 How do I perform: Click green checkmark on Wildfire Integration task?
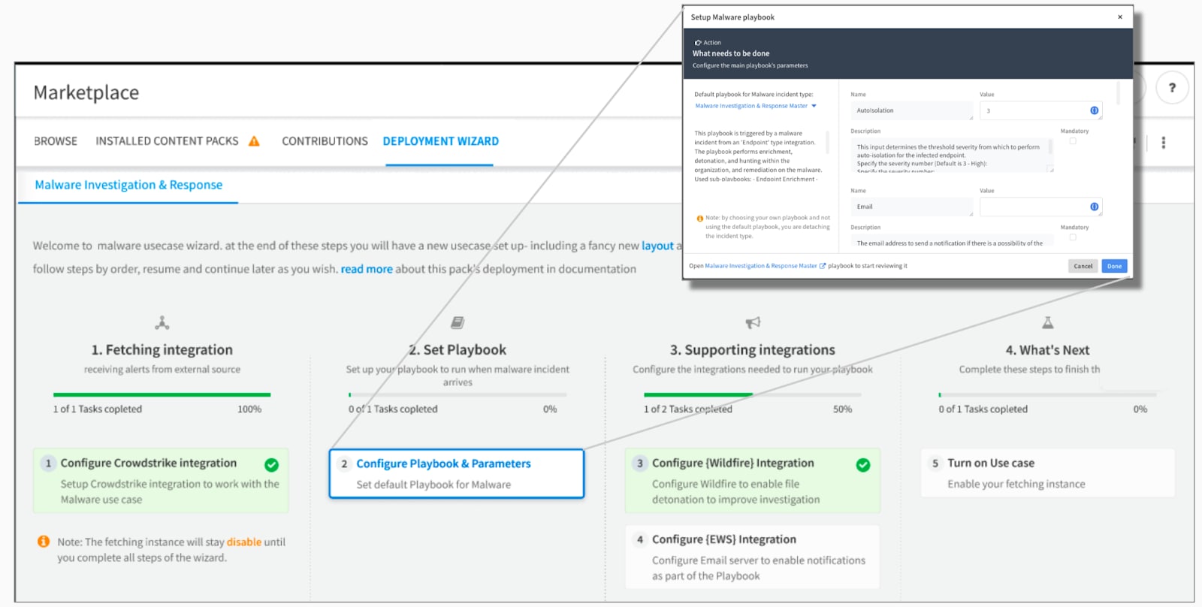[863, 465]
